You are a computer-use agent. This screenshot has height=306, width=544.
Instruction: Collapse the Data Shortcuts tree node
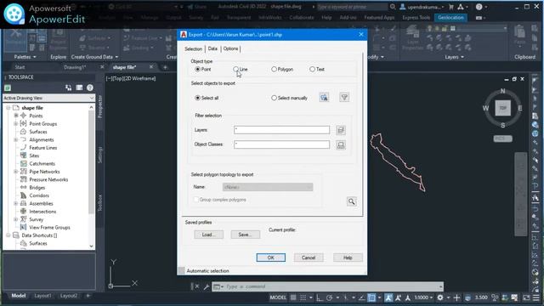(8, 235)
